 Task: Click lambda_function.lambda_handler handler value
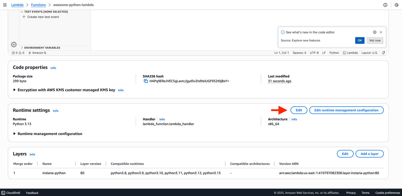click(x=168, y=124)
